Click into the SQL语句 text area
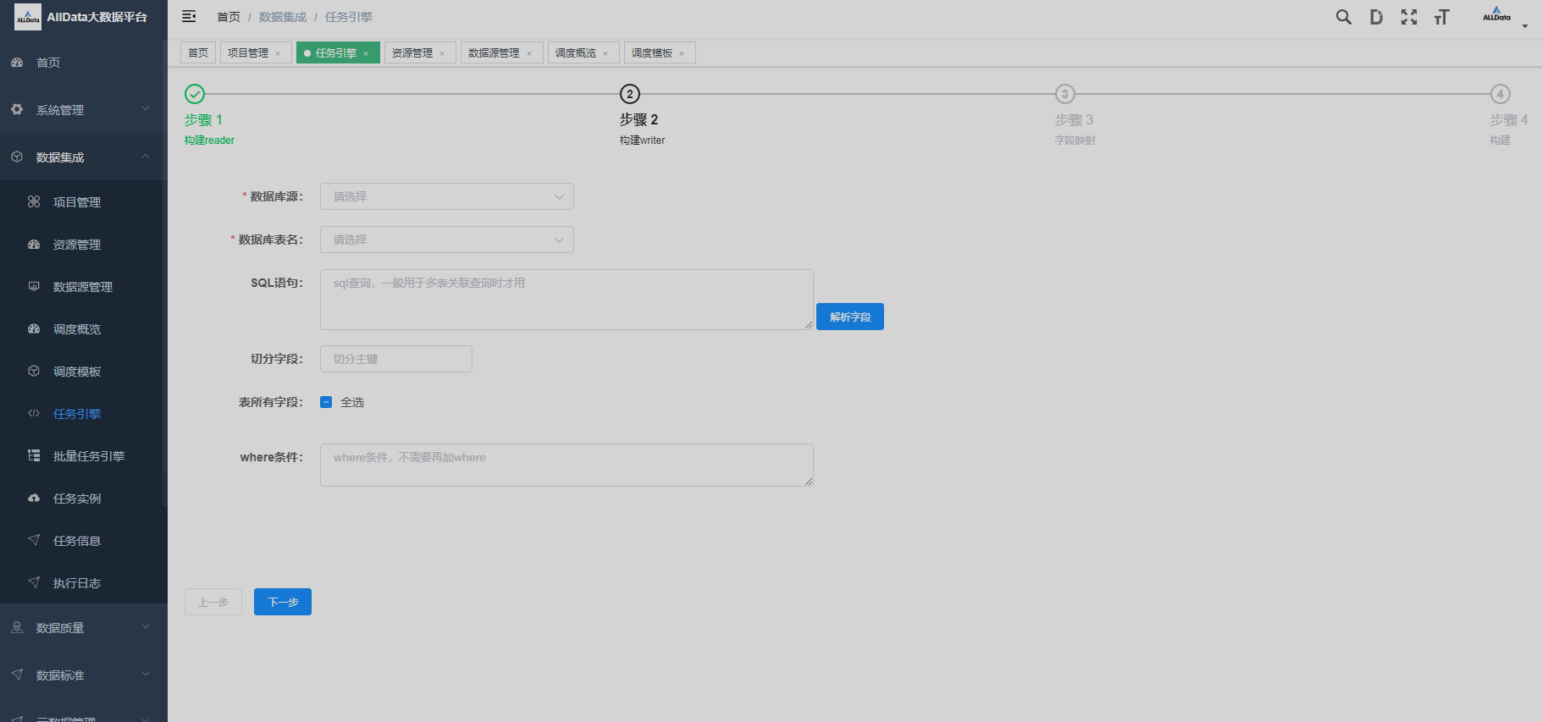1542x722 pixels. 566,300
